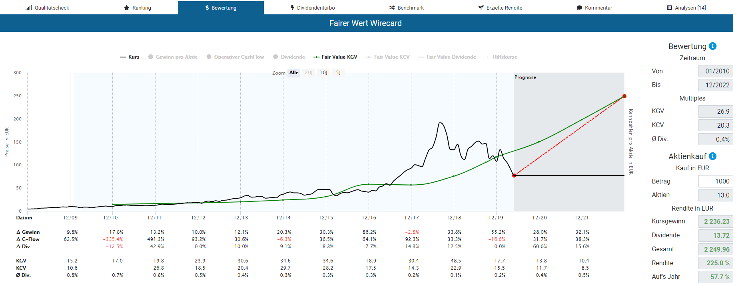Click the seedling icon of Erzielte Rendite

click(x=481, y=8)
